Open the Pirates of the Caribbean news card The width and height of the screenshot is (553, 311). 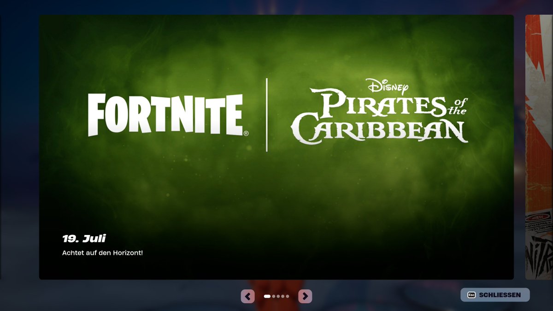pyautogui.click(x=276, y=147)
